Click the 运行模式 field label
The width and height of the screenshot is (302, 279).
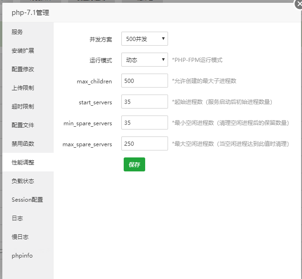click(x=100, y=61)
